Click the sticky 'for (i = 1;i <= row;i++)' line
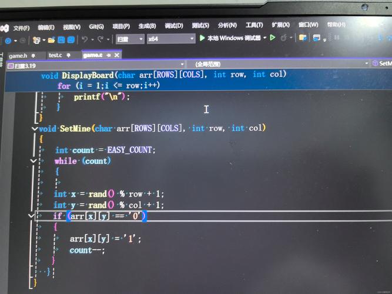Viewport: 392px width, 294px height. click(109, 86)
